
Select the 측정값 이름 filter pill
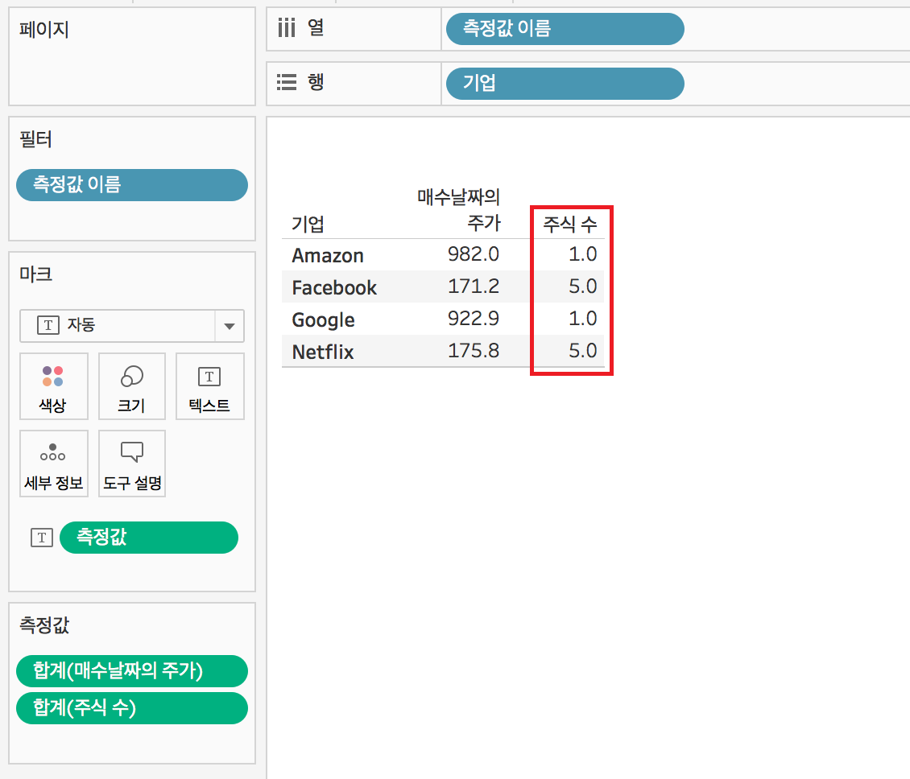[132, 185]
